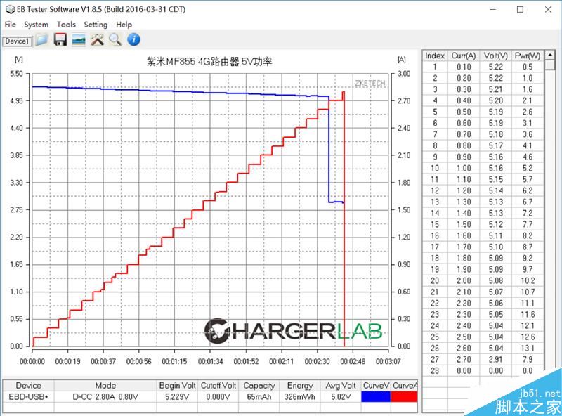
Task: Click the EB Tester application title icon
Action: (x=10, y=10)
